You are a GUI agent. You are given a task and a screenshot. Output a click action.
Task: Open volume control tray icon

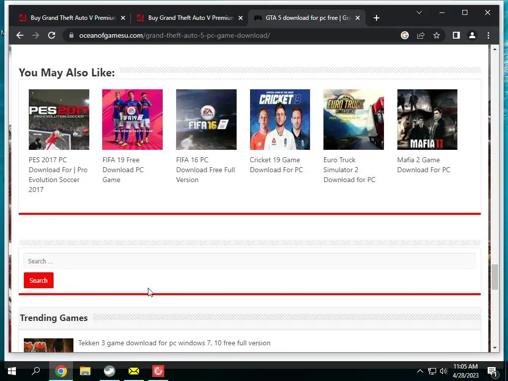[x=444, y=371]
